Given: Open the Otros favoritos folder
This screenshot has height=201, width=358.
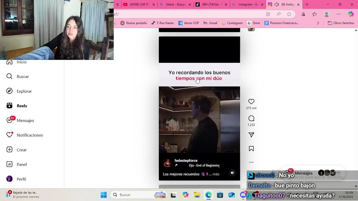Looking at the screenshot, I should [x=341, y=23].
